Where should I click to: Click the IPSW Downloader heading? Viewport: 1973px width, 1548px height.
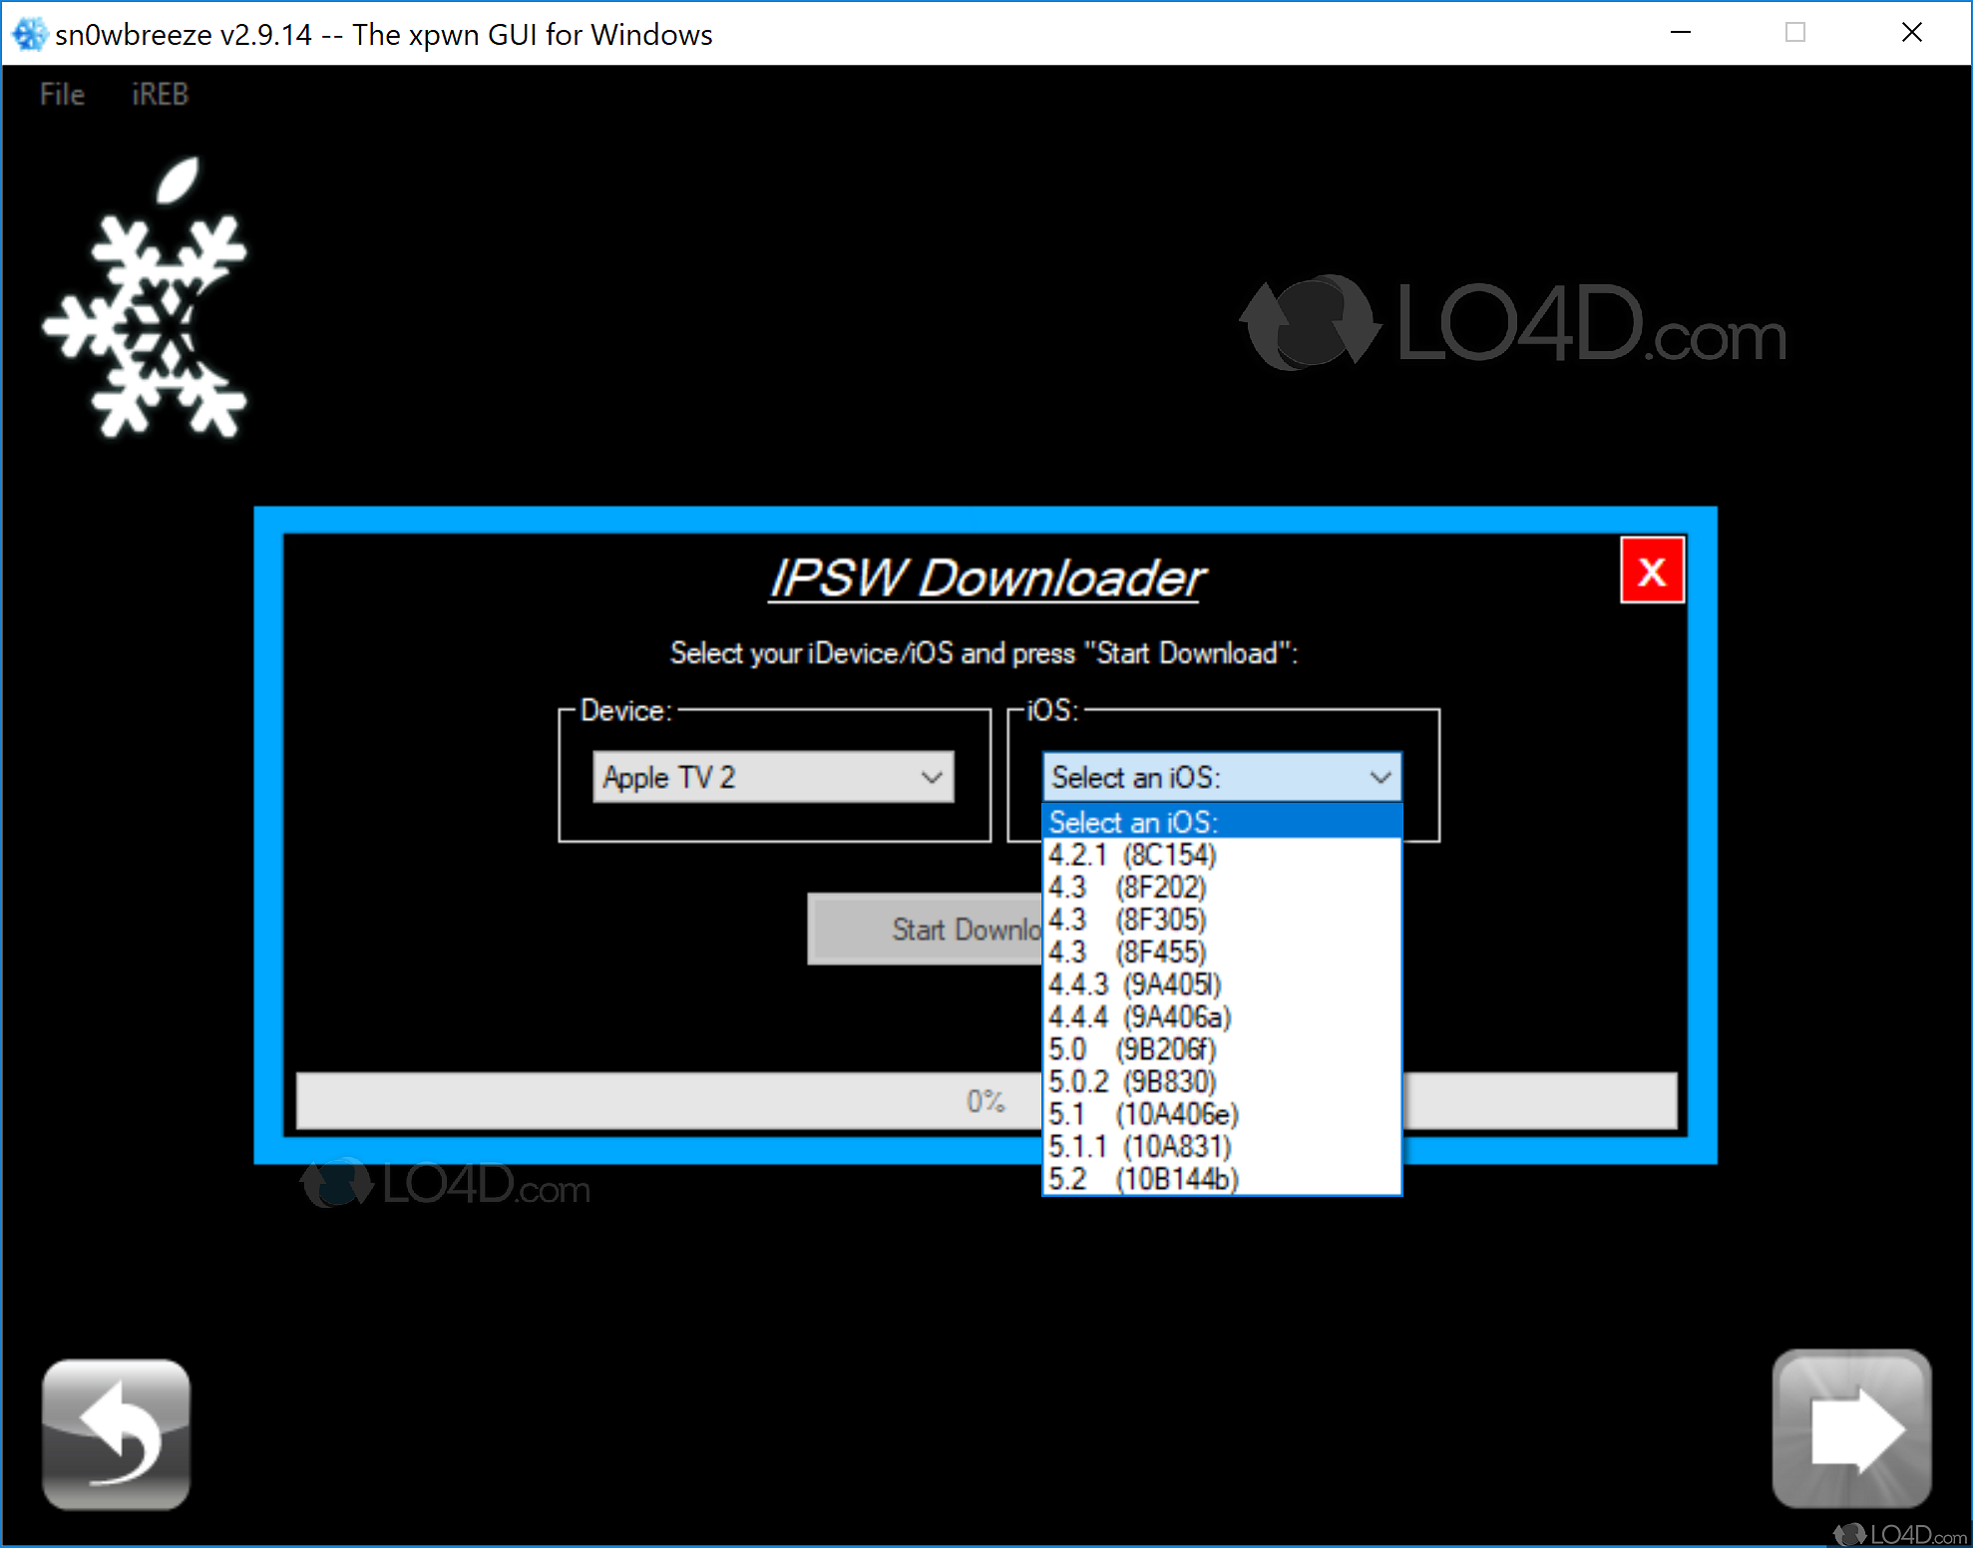[x=986, y=579]
